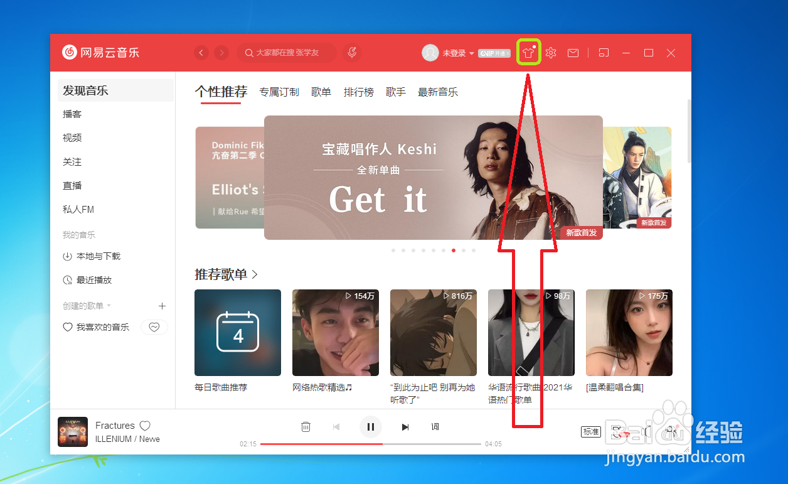Open settings gear in title bar
Screen dimensions: 788x484
[551, 53]
